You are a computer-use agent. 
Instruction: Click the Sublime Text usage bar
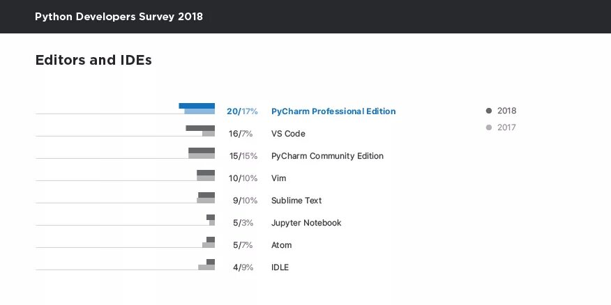pyautogui.click(x=206, y=197)
